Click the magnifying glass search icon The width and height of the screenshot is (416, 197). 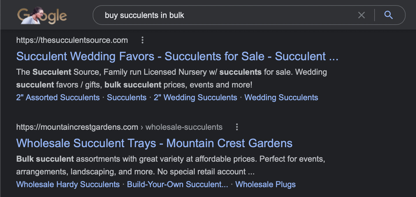click(388, 15)
